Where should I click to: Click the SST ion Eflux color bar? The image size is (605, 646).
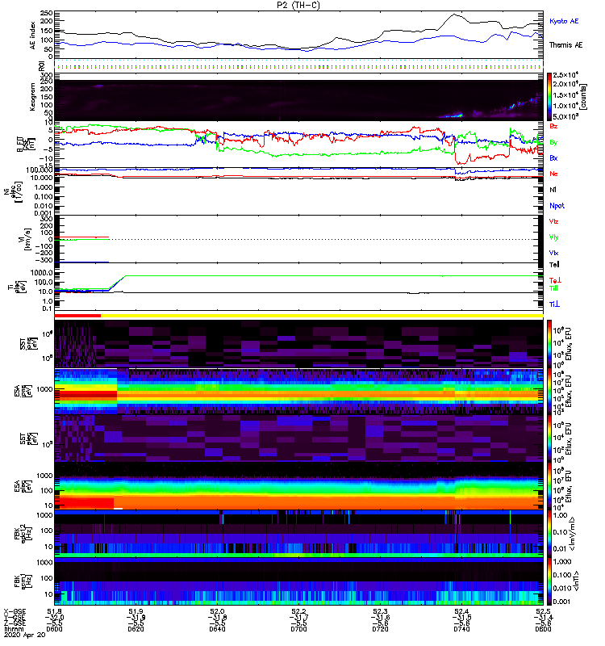pos(549,343)
